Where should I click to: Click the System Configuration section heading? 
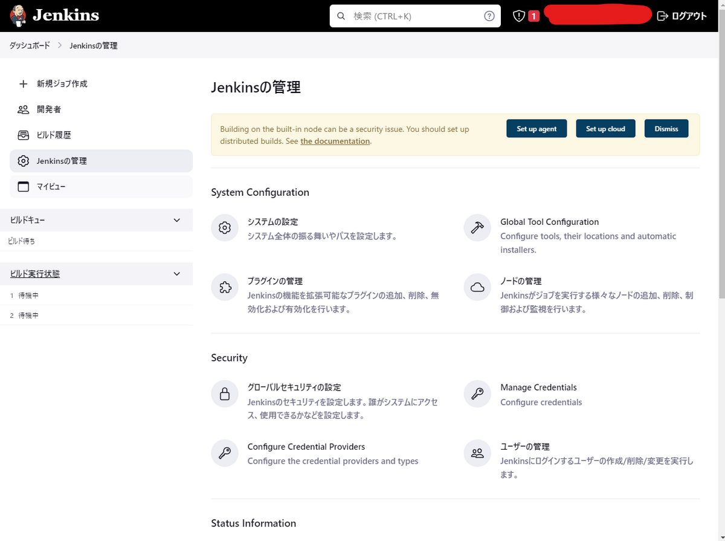[x=260, y=192]
